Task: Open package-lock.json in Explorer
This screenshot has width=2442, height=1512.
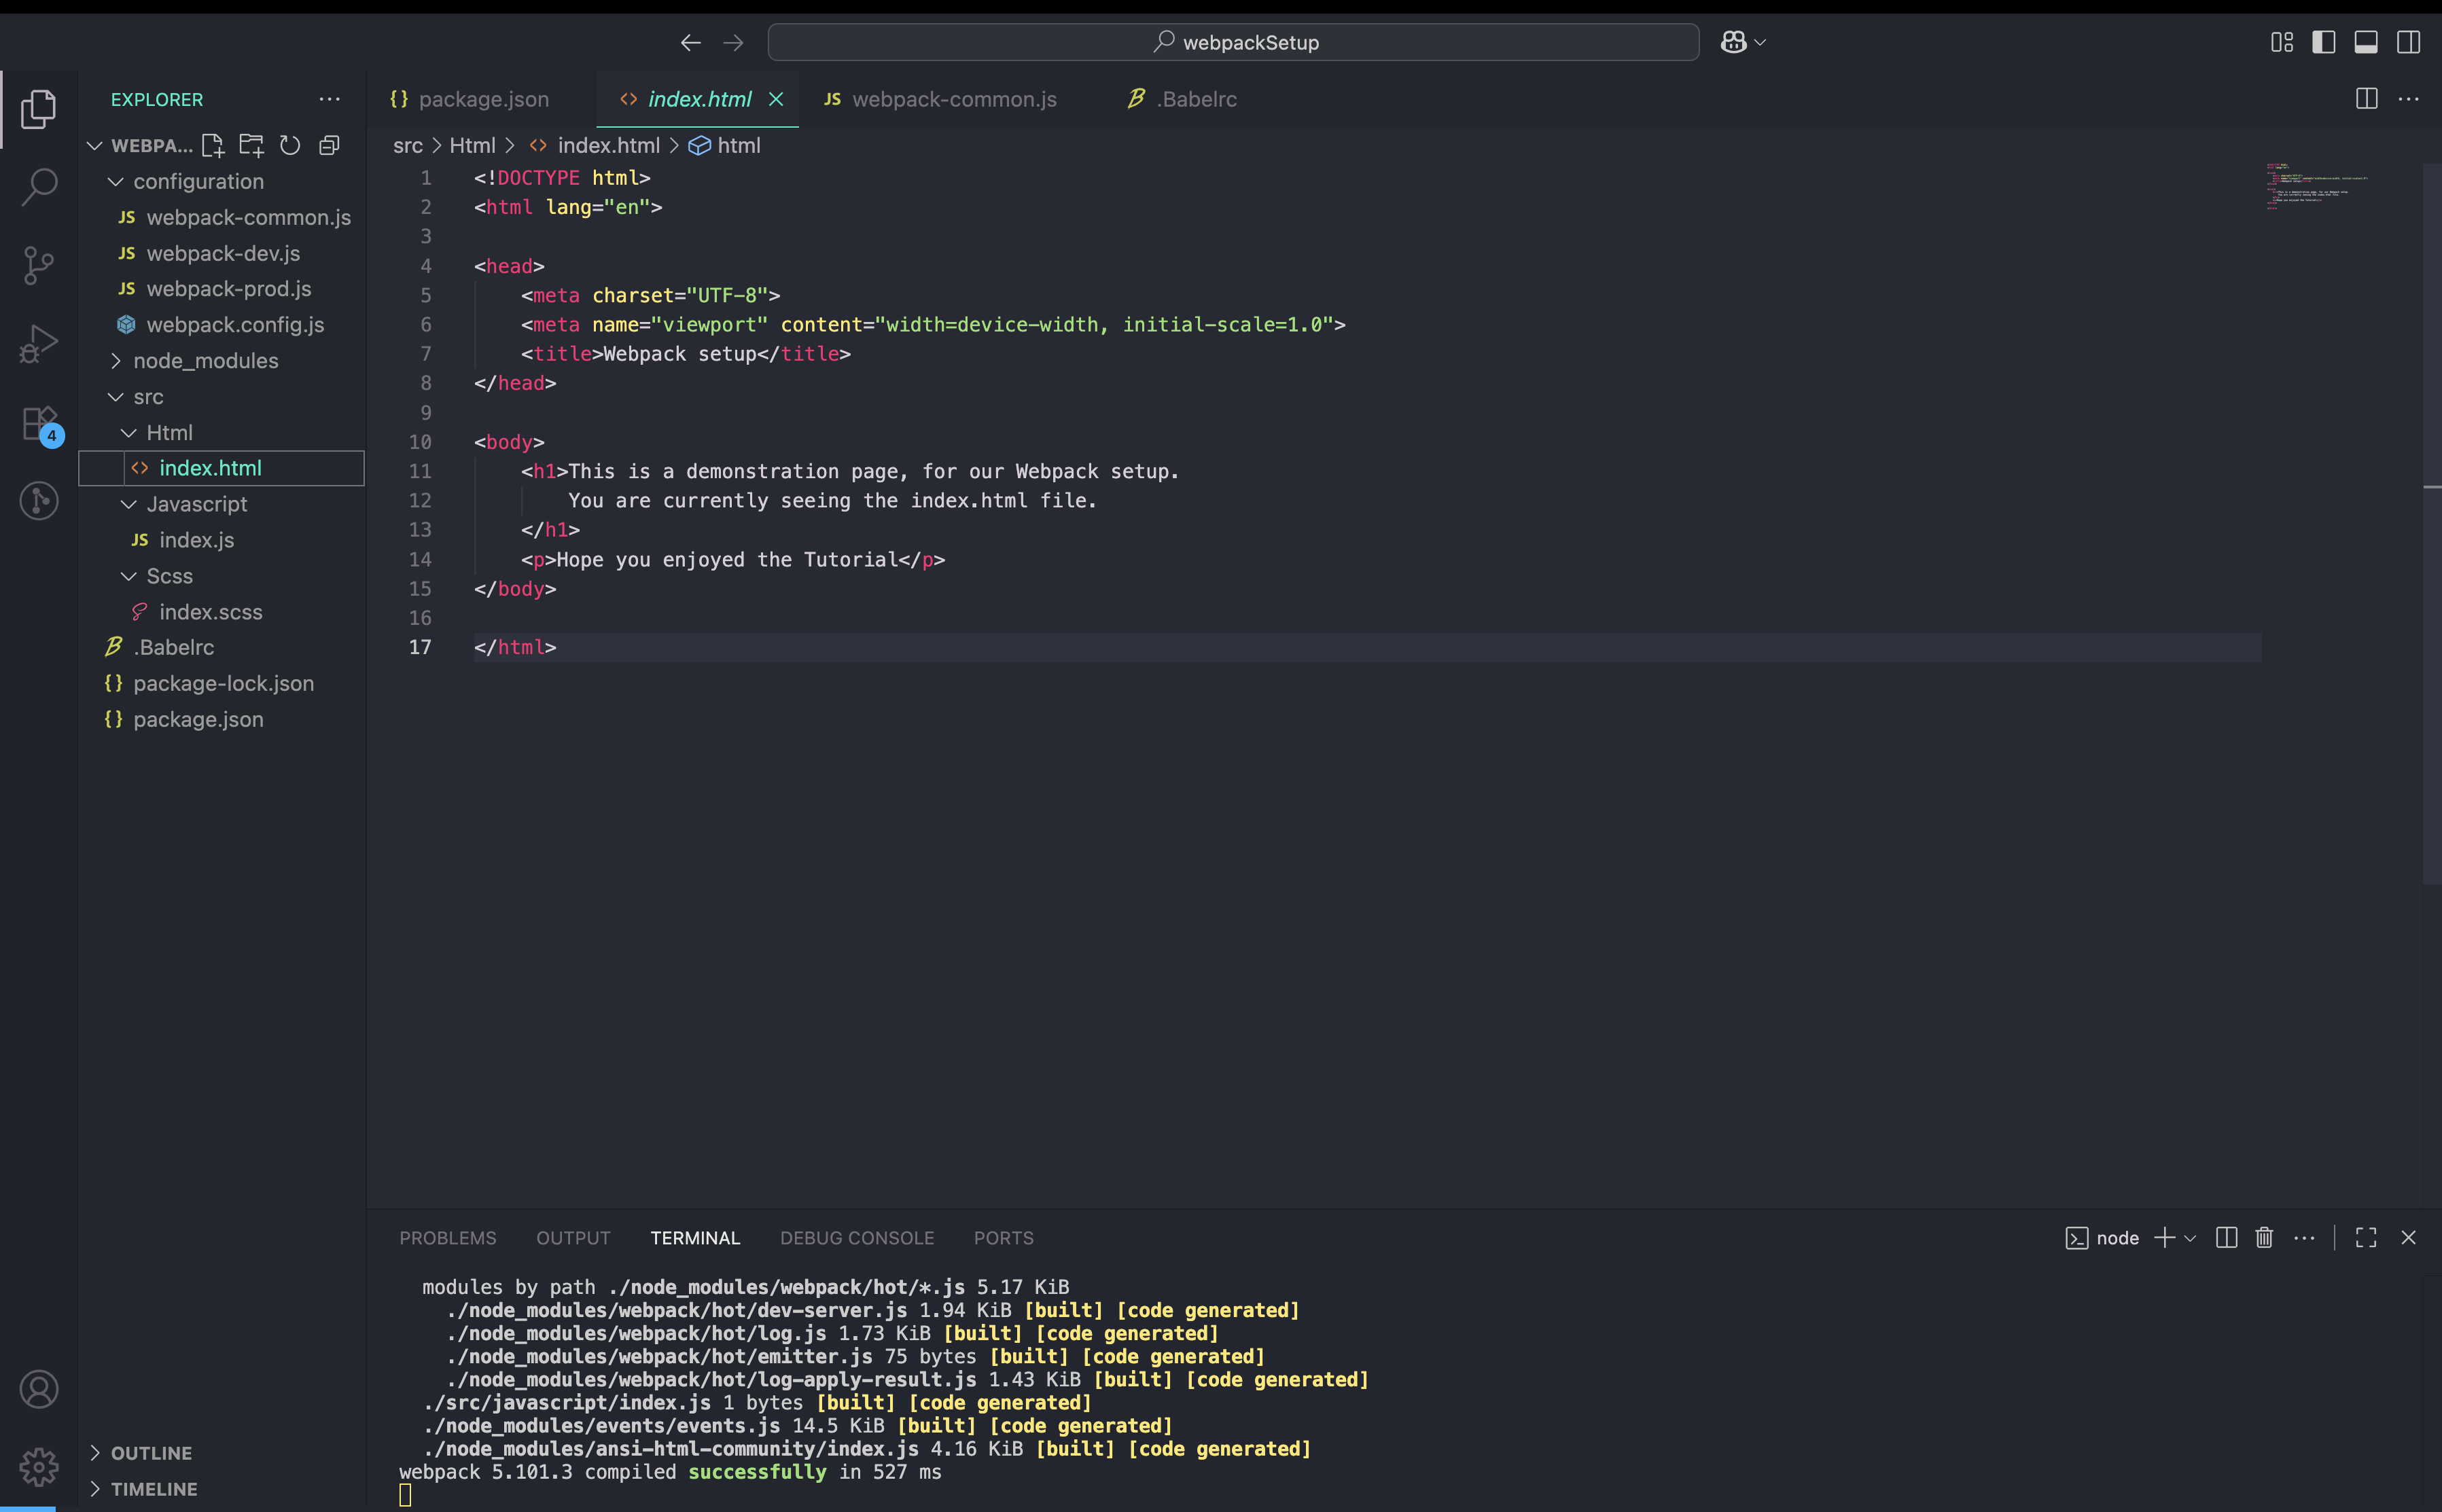Action: [x=222, y=684]
